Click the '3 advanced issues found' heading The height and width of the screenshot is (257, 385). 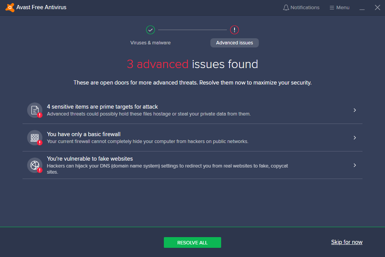[x=192, y=64]
